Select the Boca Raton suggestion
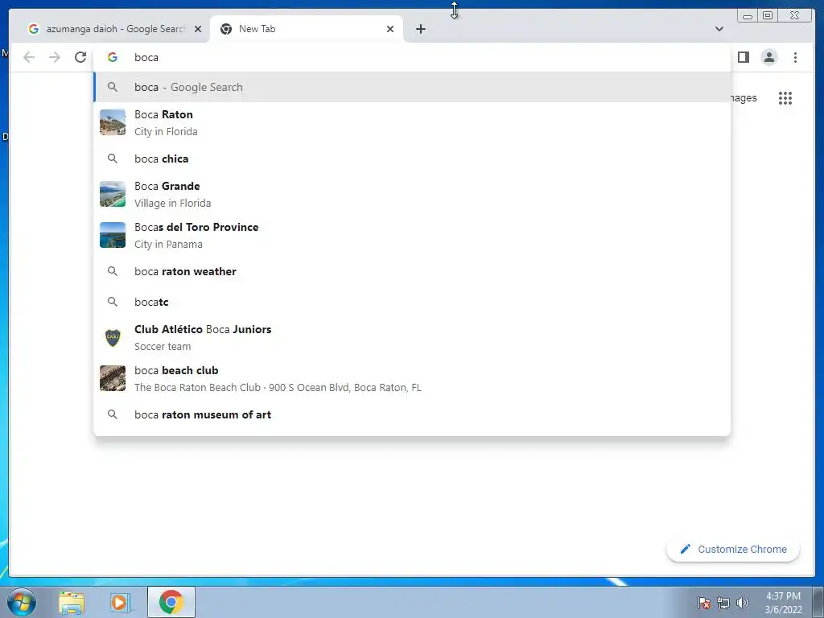This screenshot has height=618, width=824. (x=412, y=122)
